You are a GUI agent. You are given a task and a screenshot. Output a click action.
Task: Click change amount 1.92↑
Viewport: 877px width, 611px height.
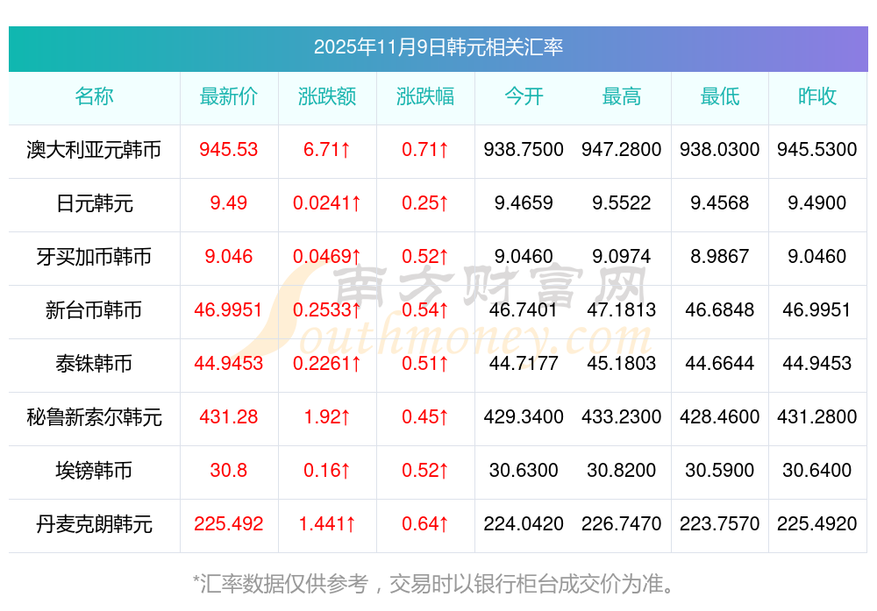pyautogui.click(x=327, y=416)
